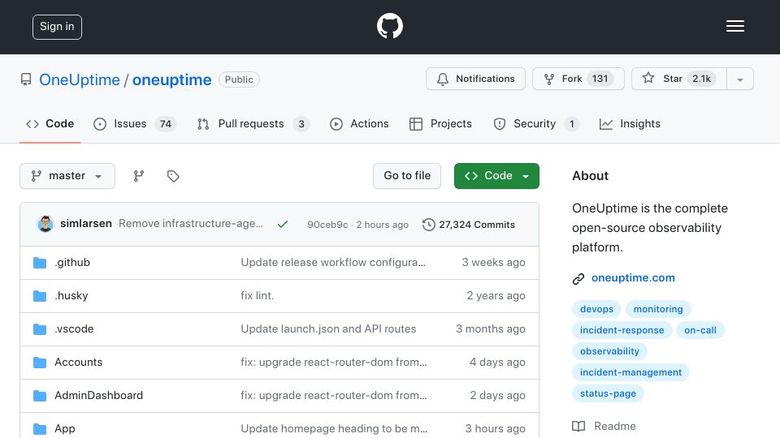View tags via the tag icon
Screen dimensions: 780x438
click(173, 176)
